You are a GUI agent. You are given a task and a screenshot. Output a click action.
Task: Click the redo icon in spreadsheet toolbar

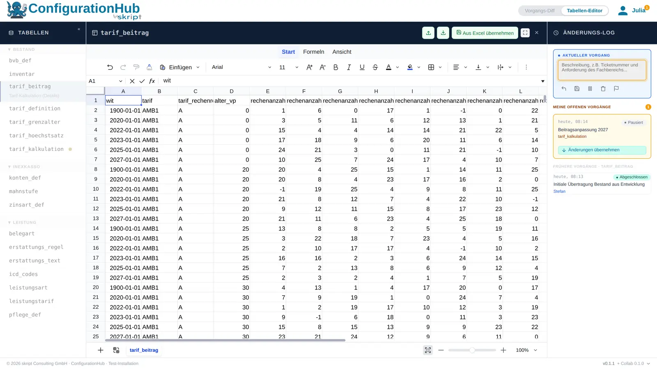pos(123,67)
